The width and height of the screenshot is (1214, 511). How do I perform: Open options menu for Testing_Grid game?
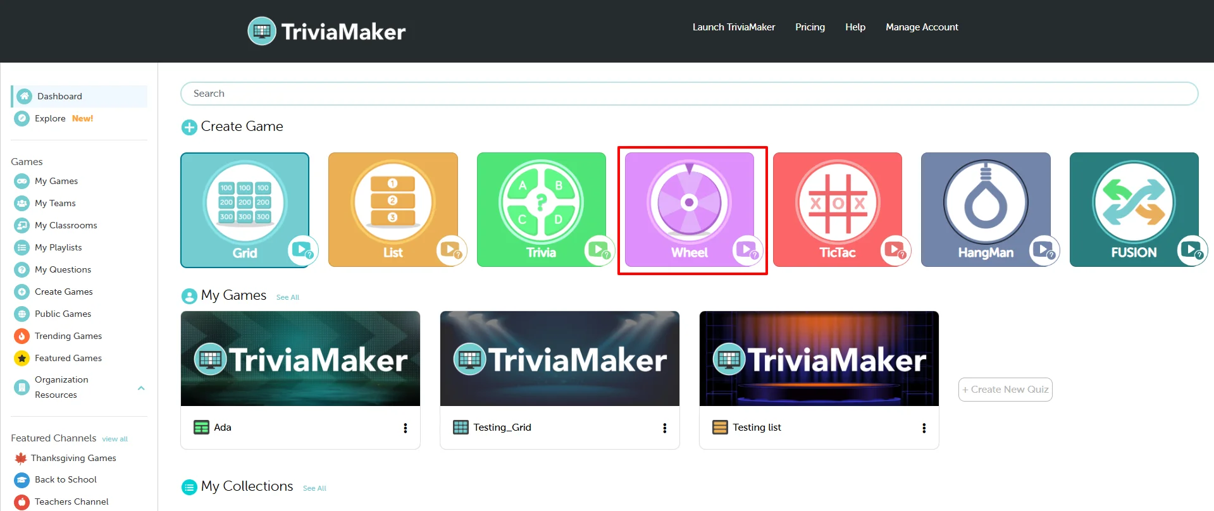click(x=665, y=428)
